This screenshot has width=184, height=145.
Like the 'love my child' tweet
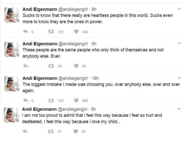tap(76, 131)
